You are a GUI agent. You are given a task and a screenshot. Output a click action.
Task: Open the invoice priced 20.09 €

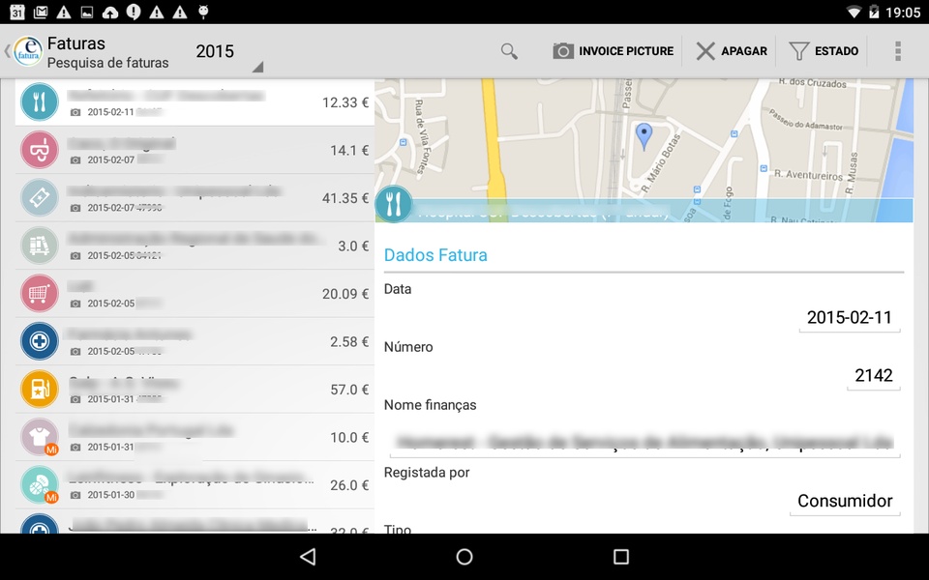(x=195, y=294)
